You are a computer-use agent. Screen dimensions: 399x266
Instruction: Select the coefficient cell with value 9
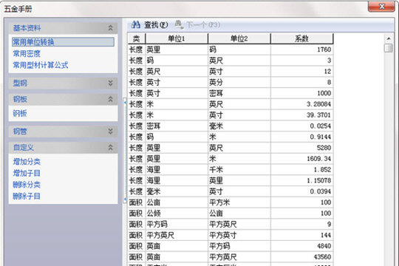click(302, 225)
